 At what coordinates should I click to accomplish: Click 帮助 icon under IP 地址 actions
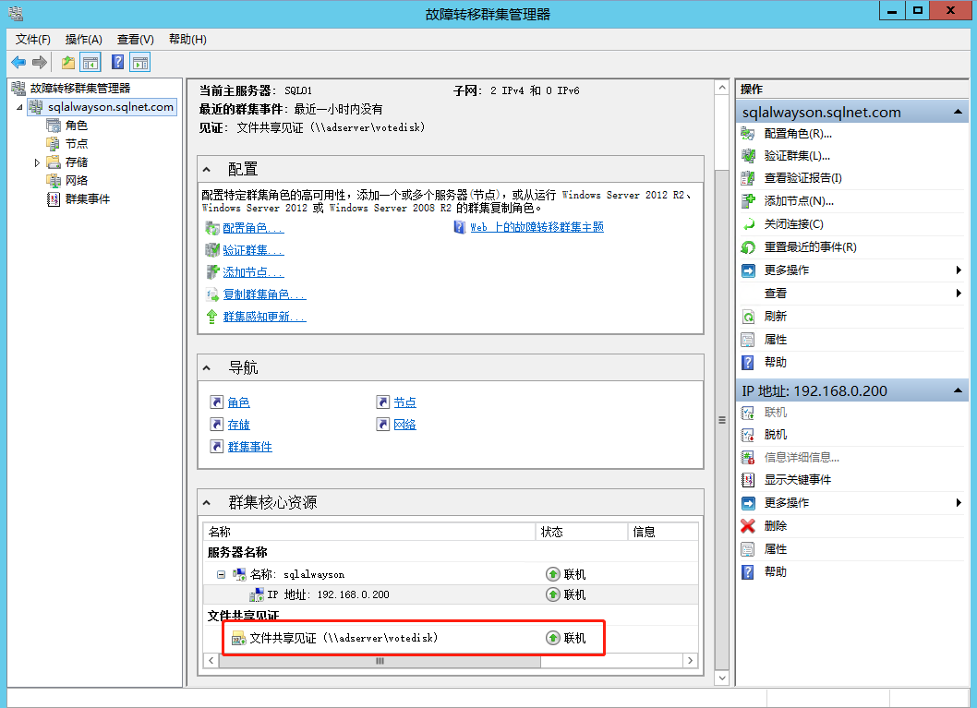coord(748,571)
